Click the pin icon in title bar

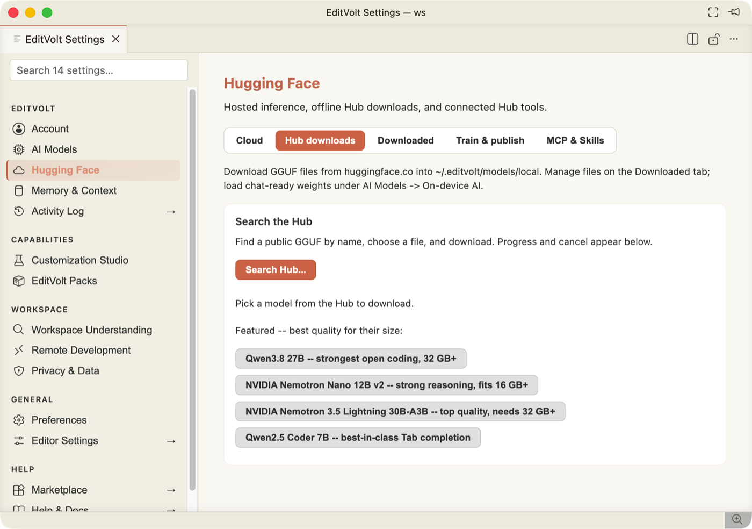734,12
